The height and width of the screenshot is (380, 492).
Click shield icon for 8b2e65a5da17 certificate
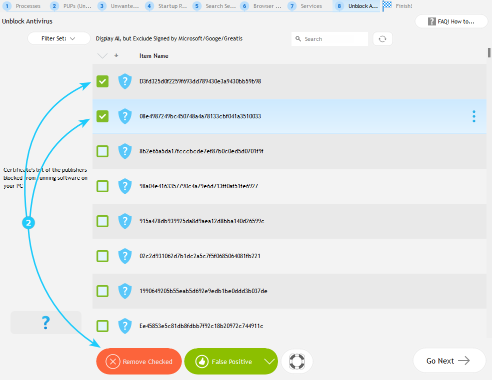[x=124, y=151]
